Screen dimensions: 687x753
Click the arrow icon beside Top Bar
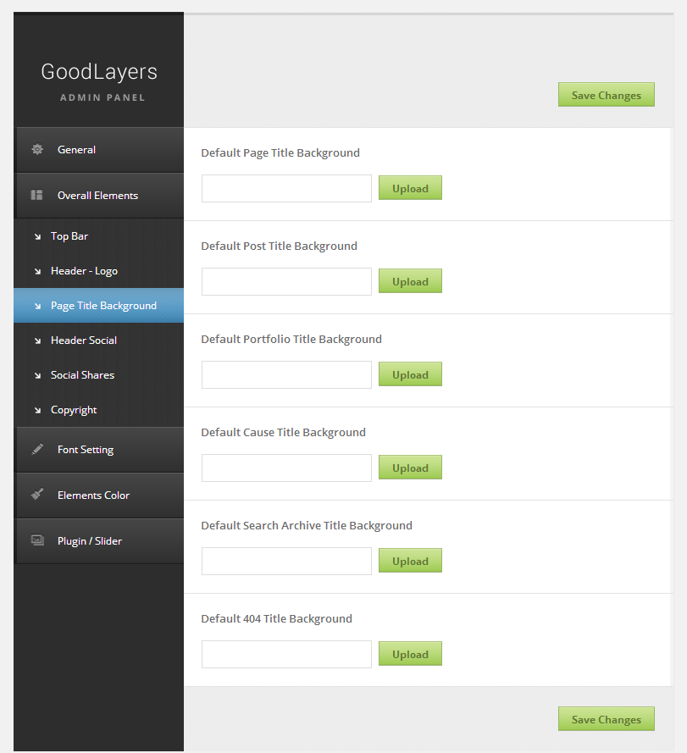(37, 236)
